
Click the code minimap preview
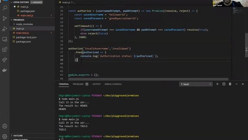coord(238,11)
